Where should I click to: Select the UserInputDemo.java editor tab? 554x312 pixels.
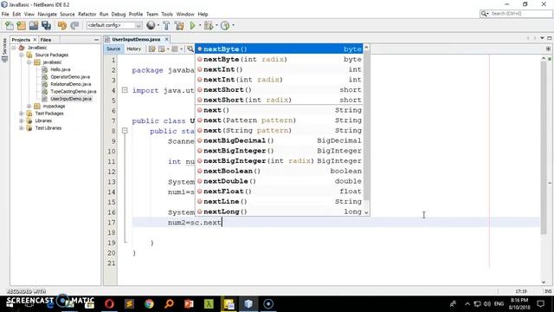tap(136, 39)
